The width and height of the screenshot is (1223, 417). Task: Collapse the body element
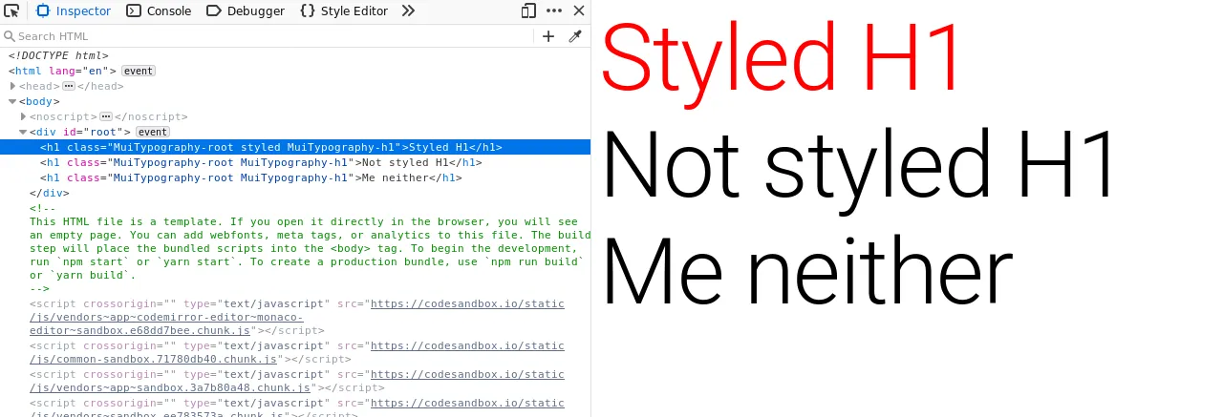(x=13, y=101)
